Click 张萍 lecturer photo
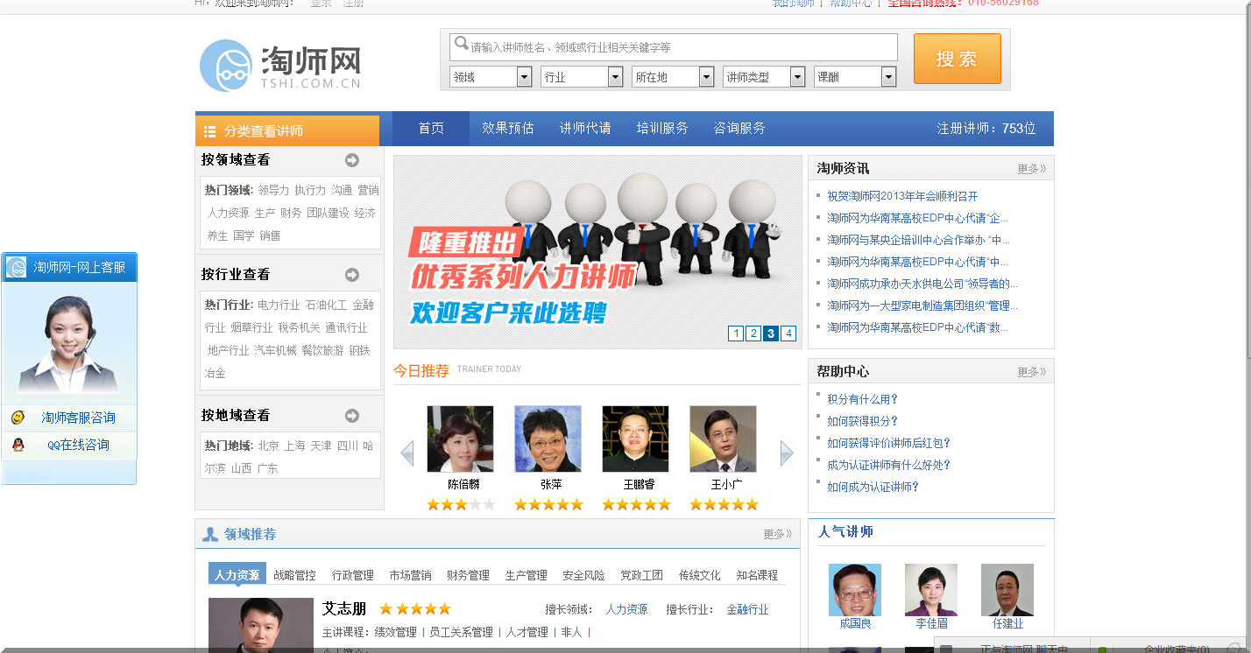 (548, 439)
